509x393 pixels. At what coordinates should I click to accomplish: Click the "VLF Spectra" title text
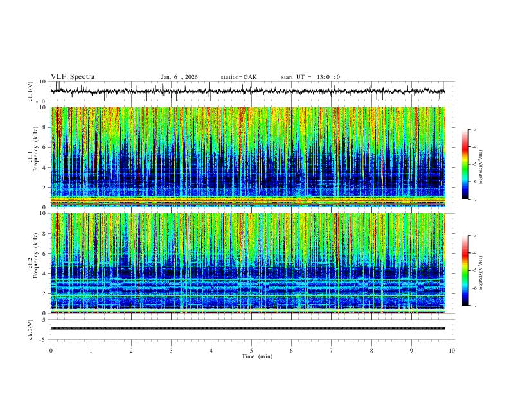73,77
